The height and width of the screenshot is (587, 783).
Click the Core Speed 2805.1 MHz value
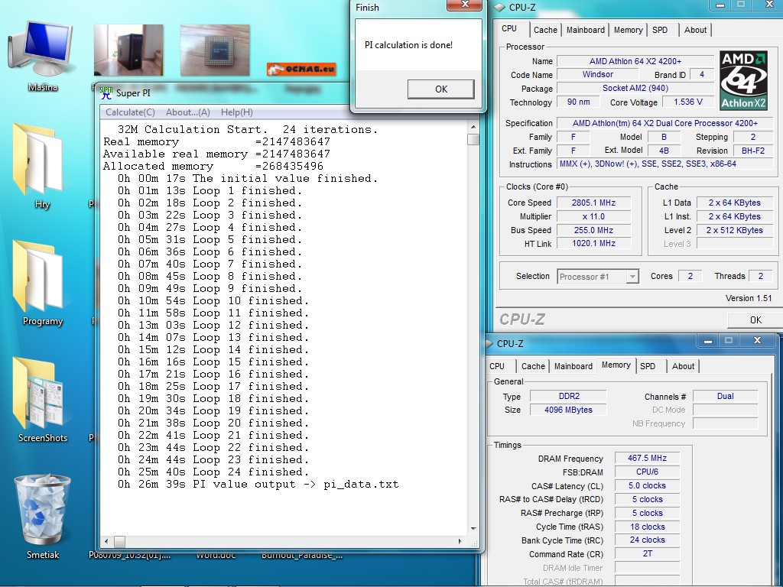(593, 203)
